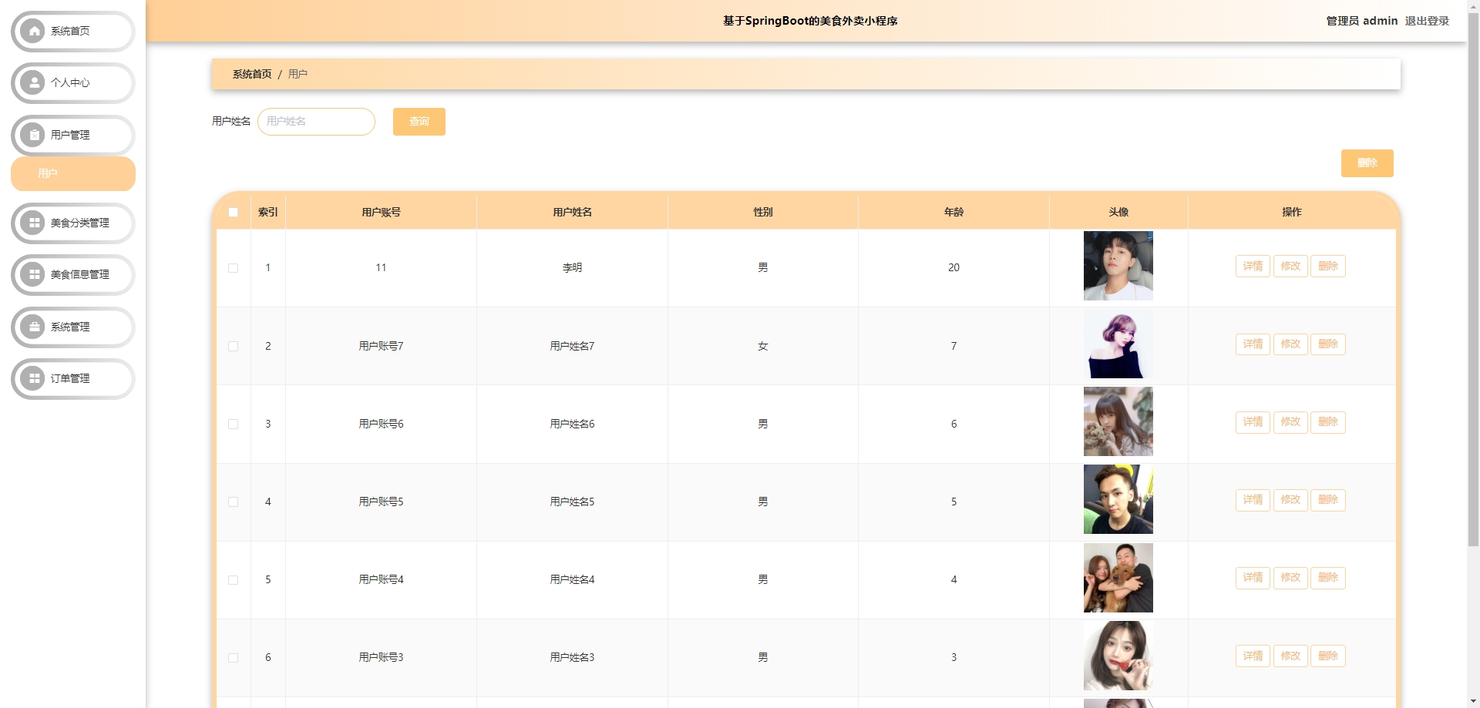Click the 性别 column header
Viewport: 1480px width, 708px height.
point(763,213)
